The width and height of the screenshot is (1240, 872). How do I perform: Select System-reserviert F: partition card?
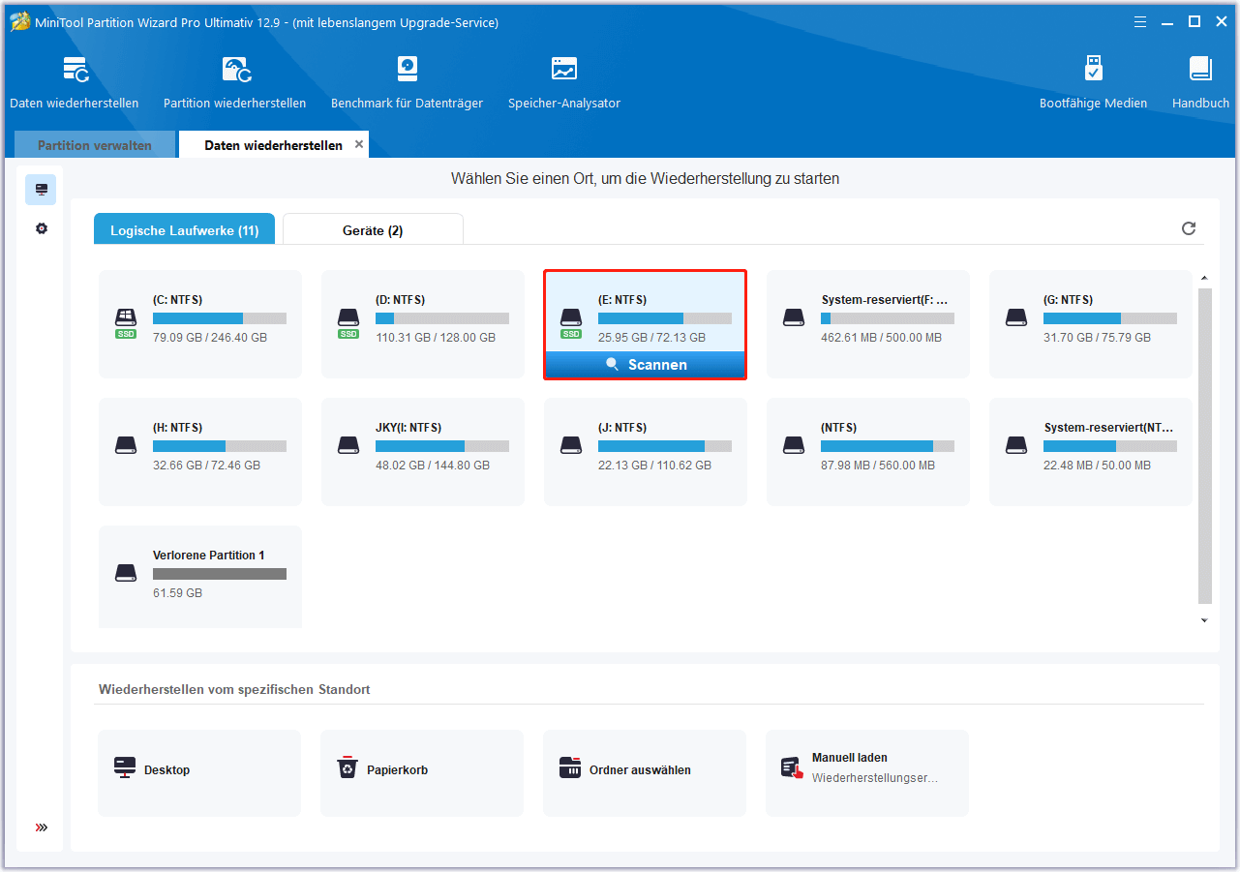point(868,324)
